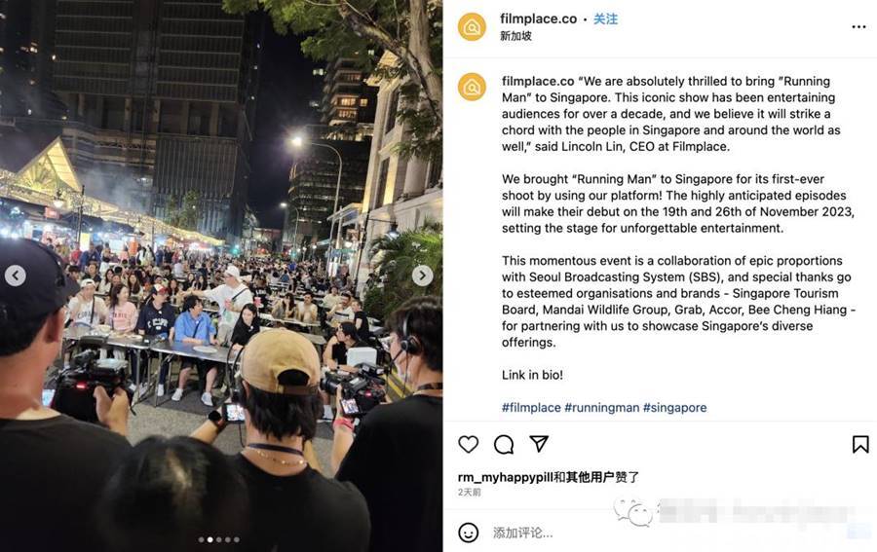Open the rm_myhappypill liker profile
Viewport: 877px width, 552px height.
[505, 477]
